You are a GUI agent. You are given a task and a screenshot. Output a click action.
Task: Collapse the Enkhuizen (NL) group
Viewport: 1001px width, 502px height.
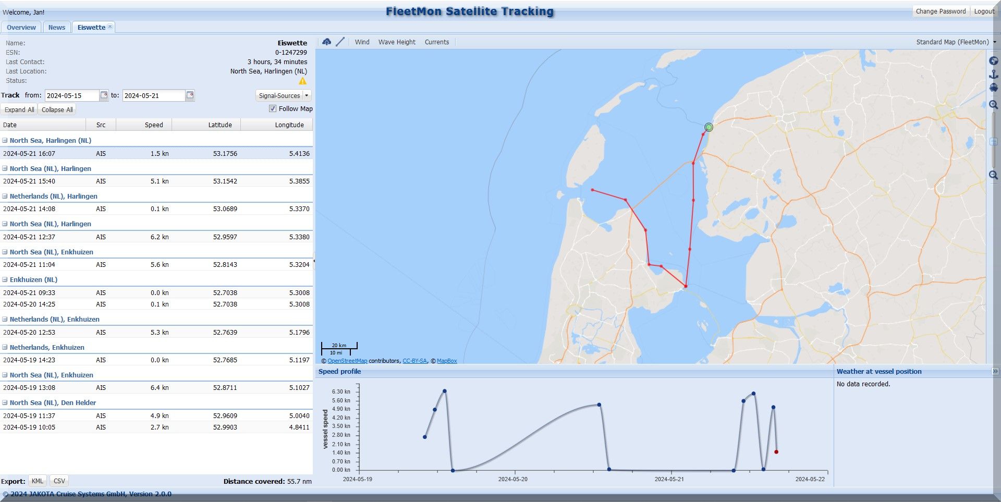coord(5,279)
